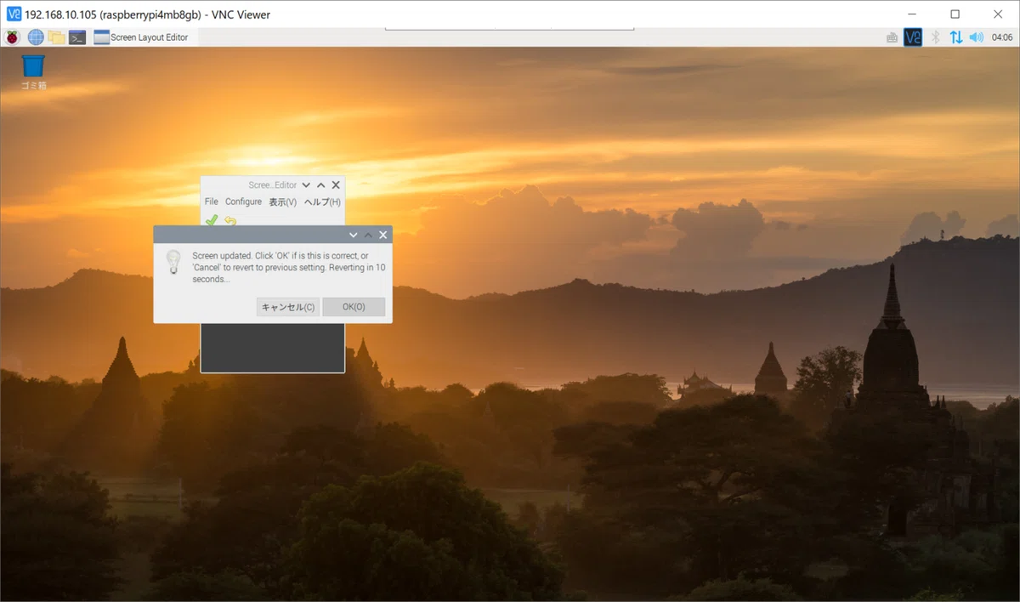Image resolution: width=1020 pixels, height=602 pixels.
Task: Click the lightbulb info icon in dialog
Action: click(x=173, y=260)
